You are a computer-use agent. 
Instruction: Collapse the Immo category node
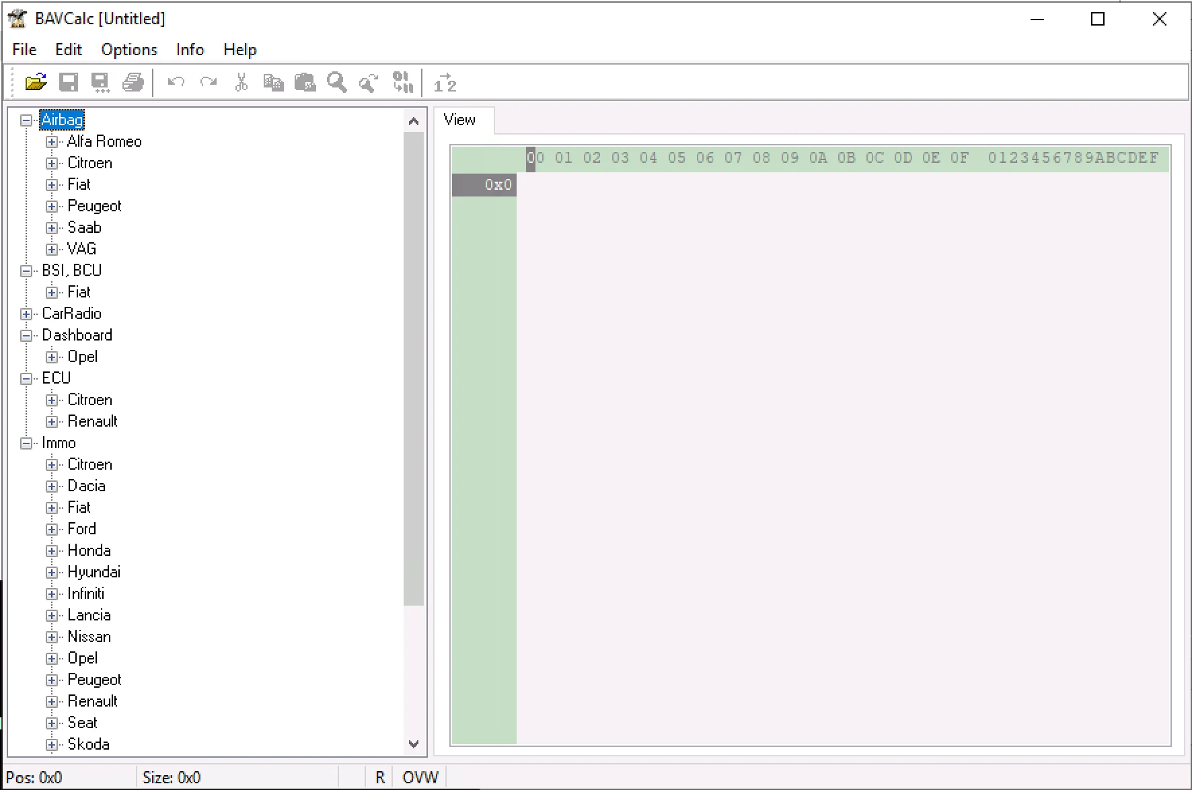26,443
